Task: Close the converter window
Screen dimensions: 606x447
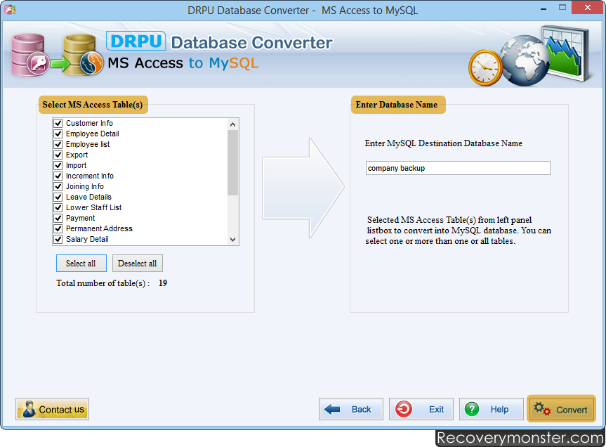Action: tap(588, 8)
